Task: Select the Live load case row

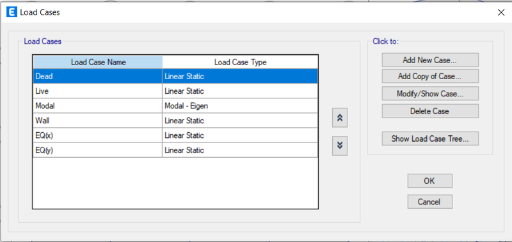Action: 175,91
